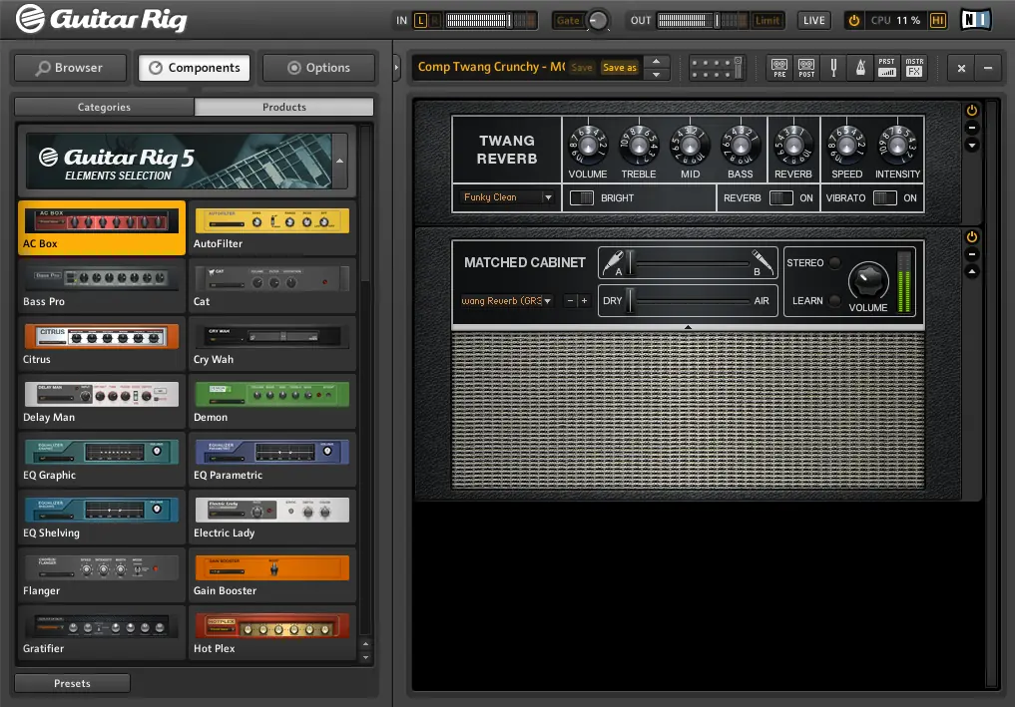Enable LIVE view mode
The height and width of the screenshot is (707, 1015).
coord(813,21)
